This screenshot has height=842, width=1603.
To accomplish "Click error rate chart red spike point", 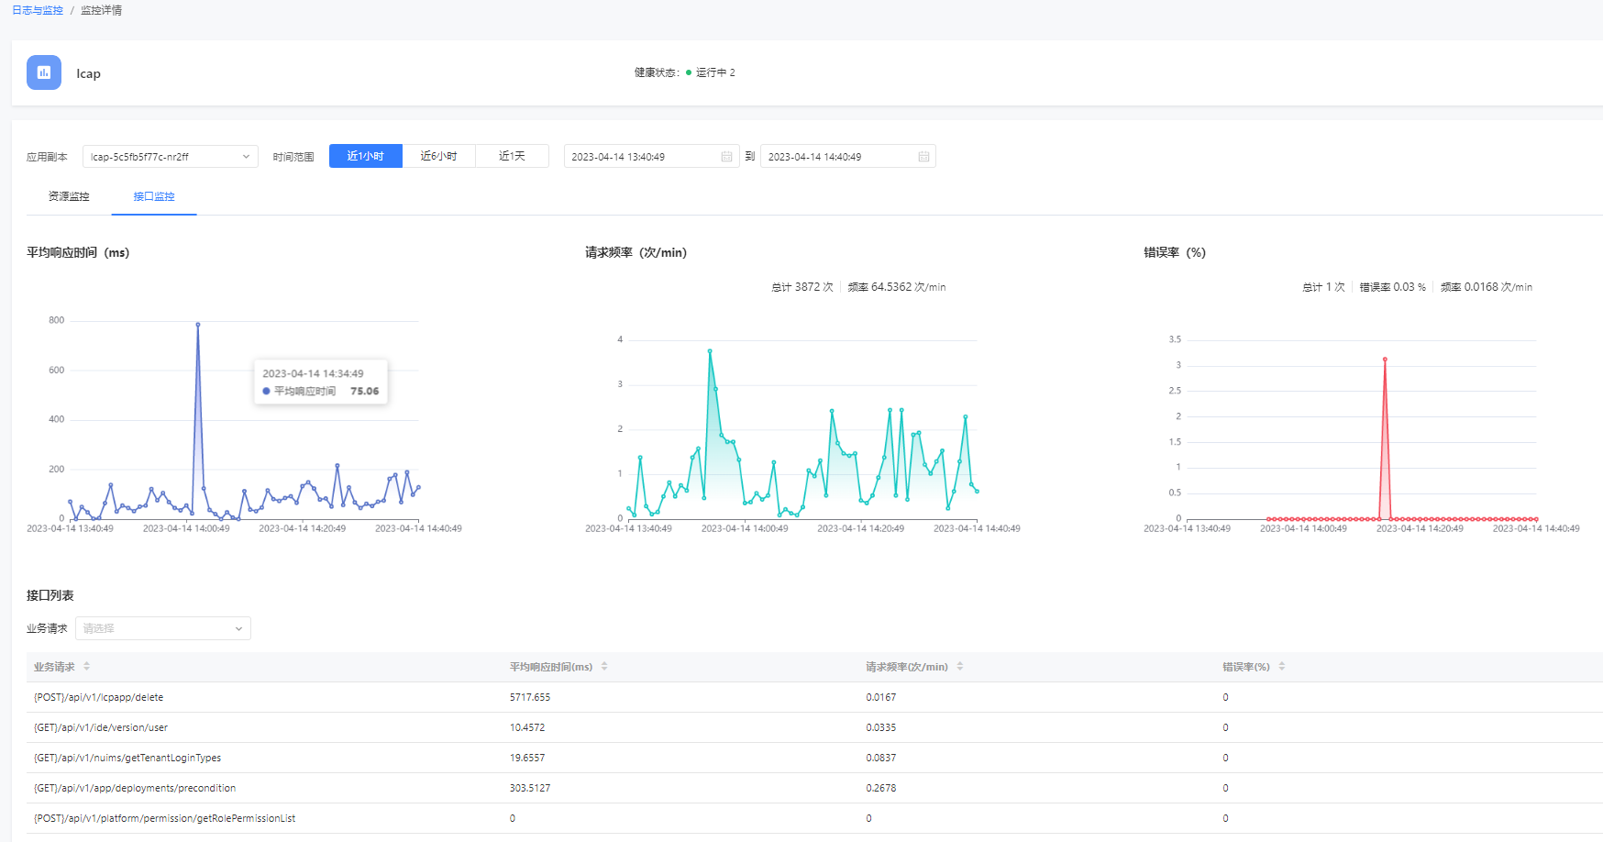I will point(1385,359).
